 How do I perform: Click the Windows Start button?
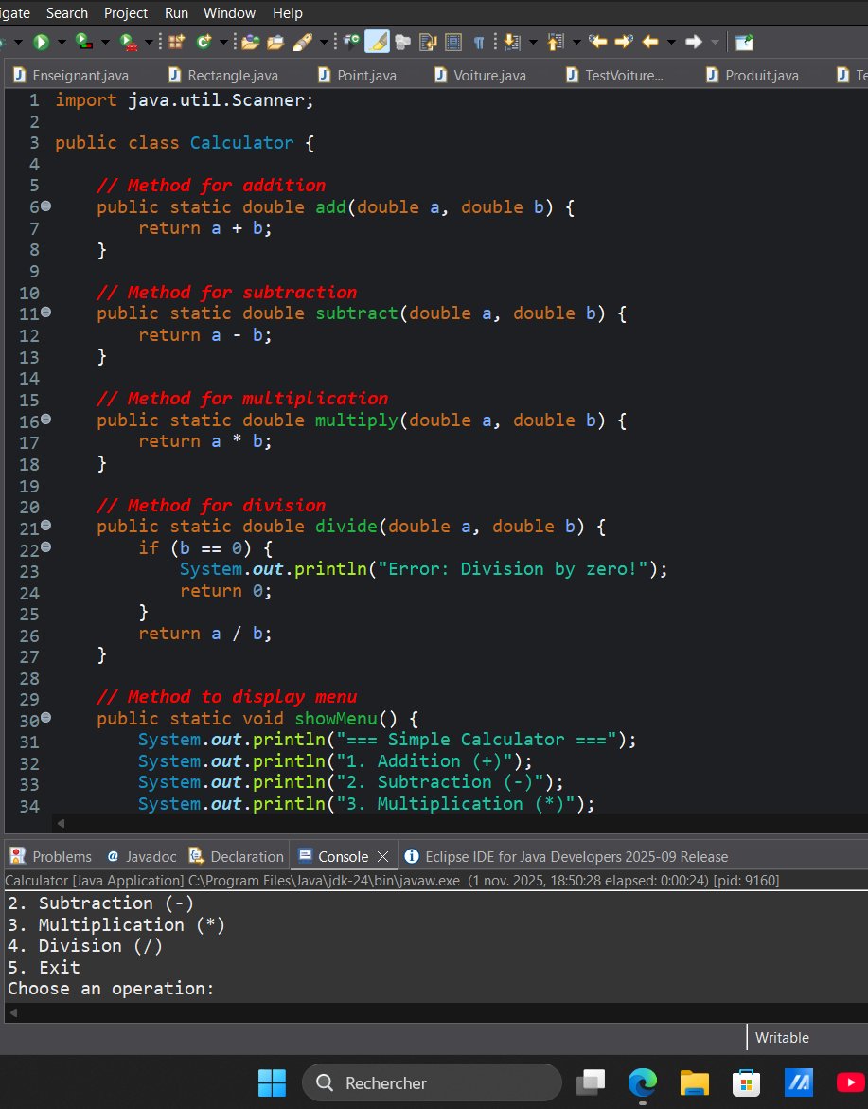272,1082
